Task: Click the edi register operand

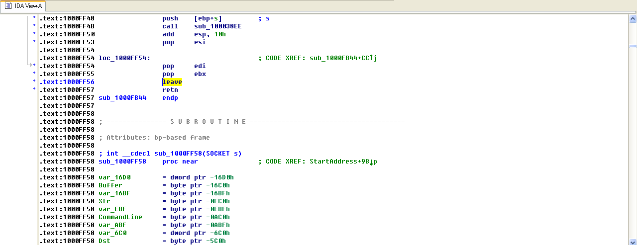Action: [200, 66]
